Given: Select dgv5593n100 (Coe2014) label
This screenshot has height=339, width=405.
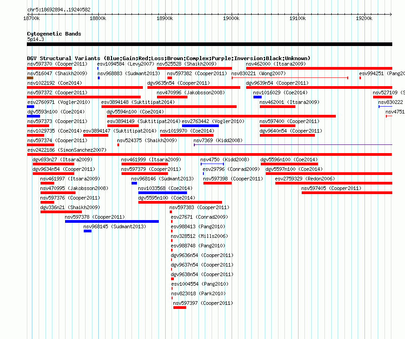Looking at the screenshot, I should [56, 112].
